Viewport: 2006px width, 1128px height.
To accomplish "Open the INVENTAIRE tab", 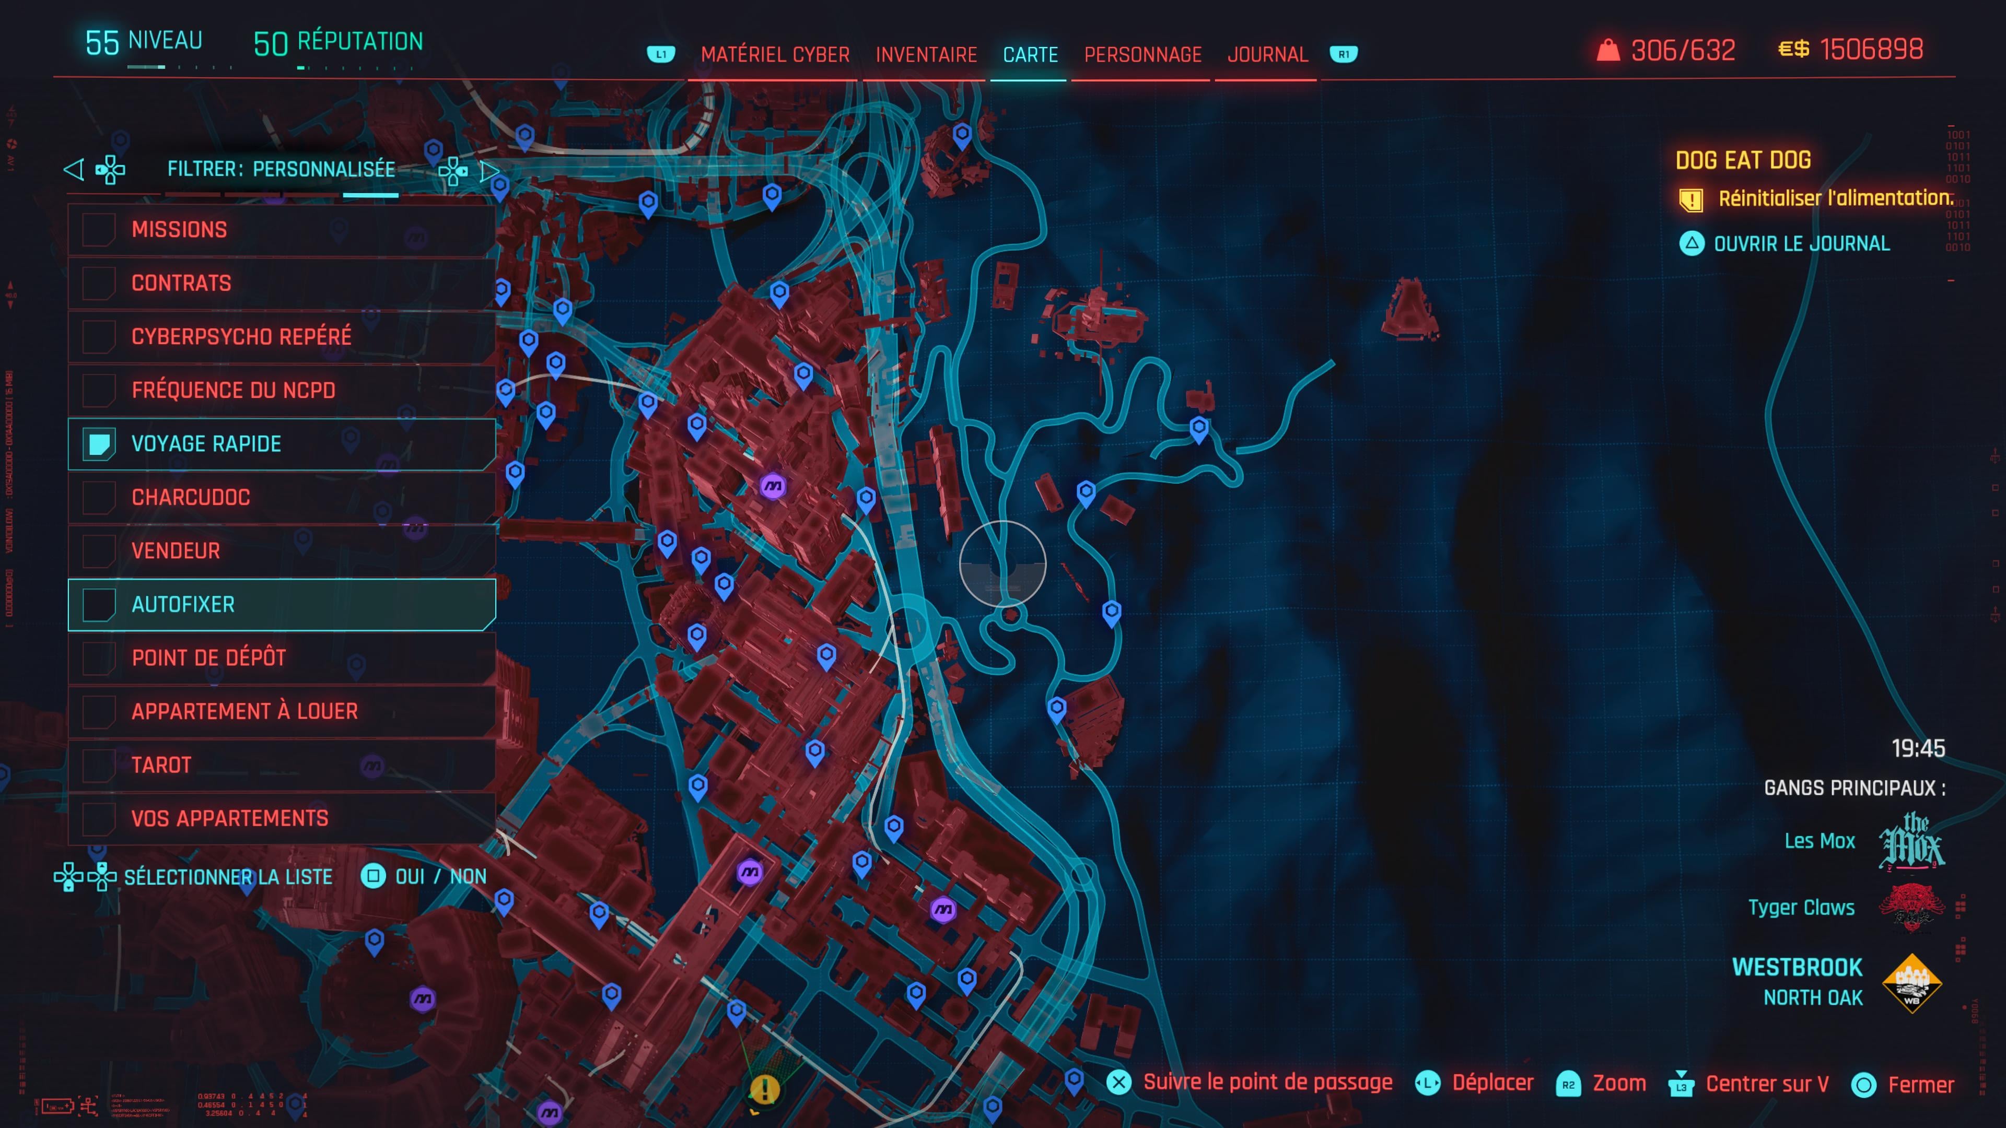I will [926, 54].
